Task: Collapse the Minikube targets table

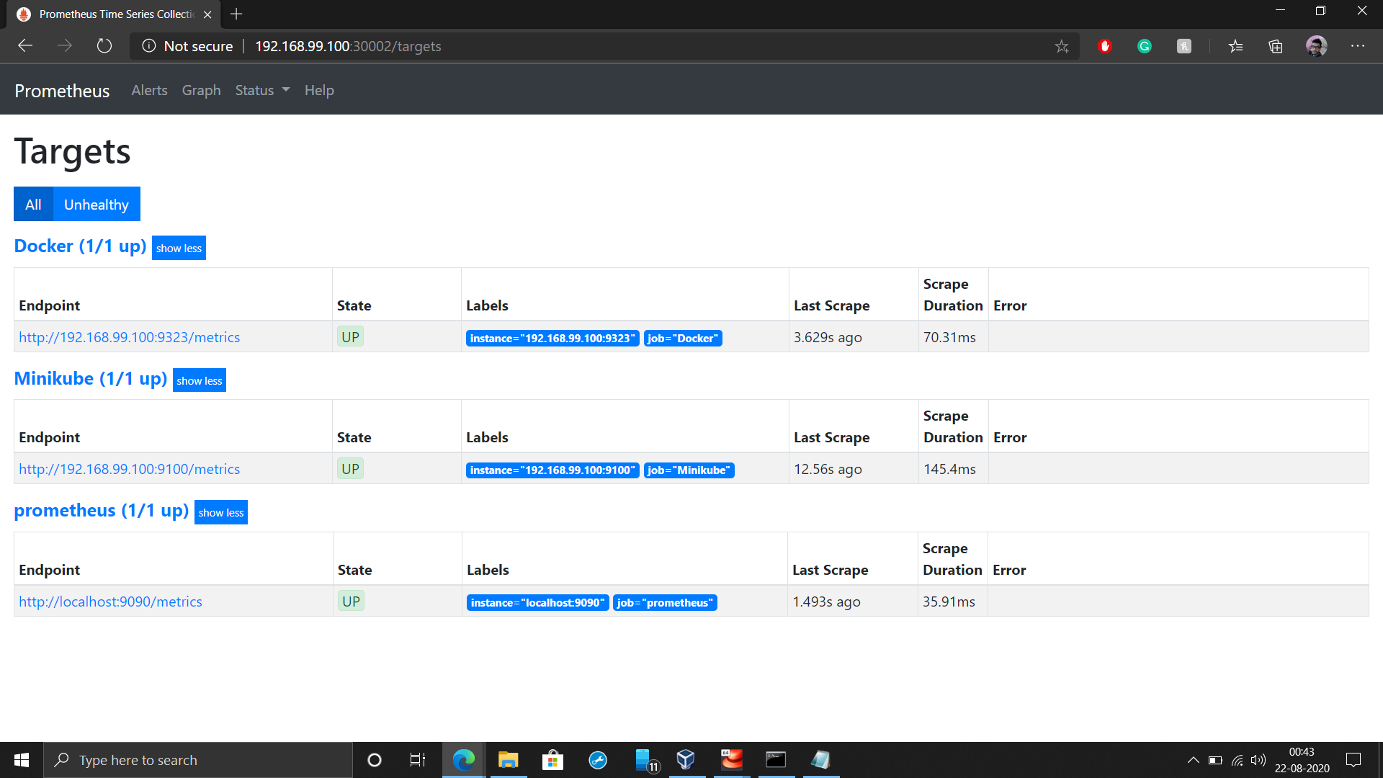Action: 200,380
